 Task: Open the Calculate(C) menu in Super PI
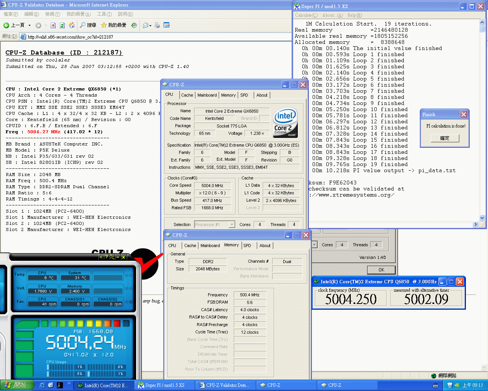306,15
